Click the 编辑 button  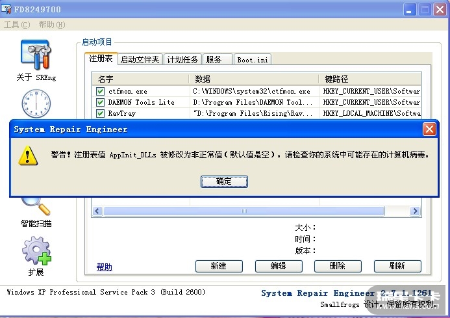click(x=279, y=266)
